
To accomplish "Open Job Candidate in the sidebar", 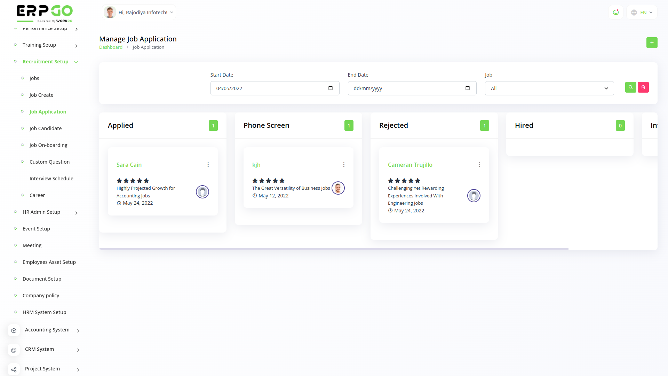I will coord(46,128).
